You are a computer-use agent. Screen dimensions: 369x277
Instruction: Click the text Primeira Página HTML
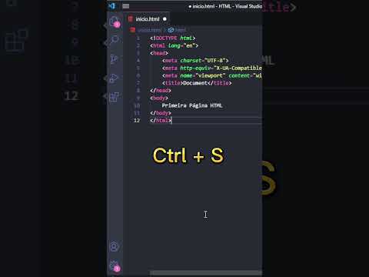[x=192, y=105]
